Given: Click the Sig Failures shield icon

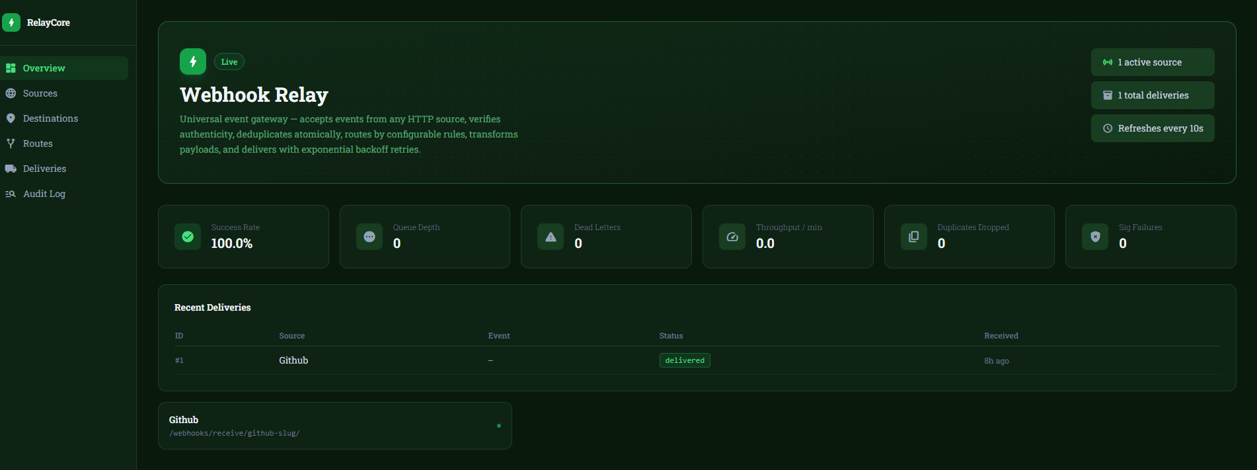Looking at the screenshot, I should (x=1095, y=237).
